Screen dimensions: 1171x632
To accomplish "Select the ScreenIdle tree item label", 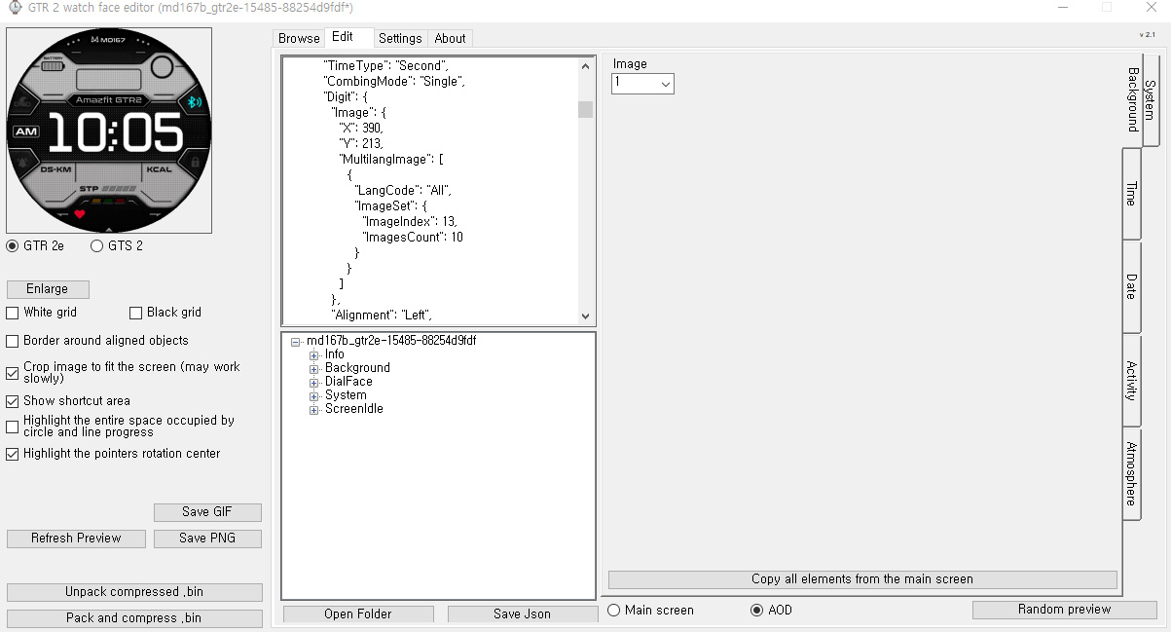I will click(354, 409).
